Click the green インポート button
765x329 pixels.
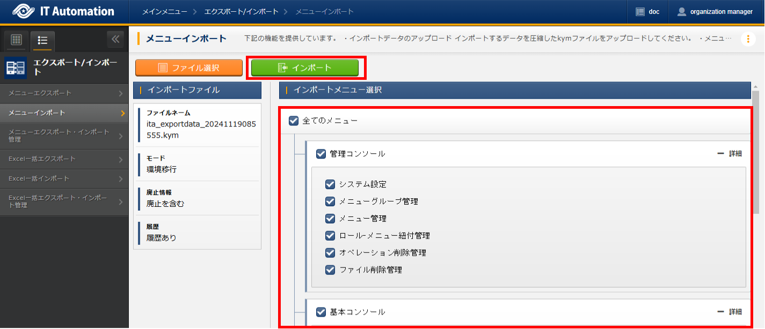point(304,68)
